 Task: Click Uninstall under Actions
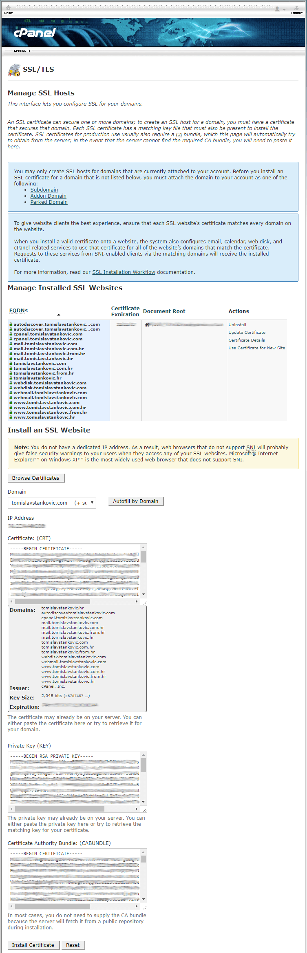(237, 325)
